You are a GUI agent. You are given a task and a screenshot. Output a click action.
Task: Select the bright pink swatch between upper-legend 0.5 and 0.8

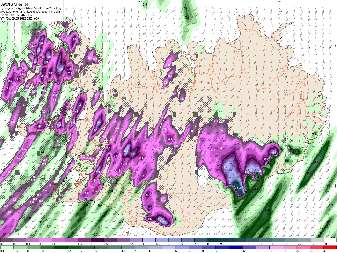click(x=45, y=240)
